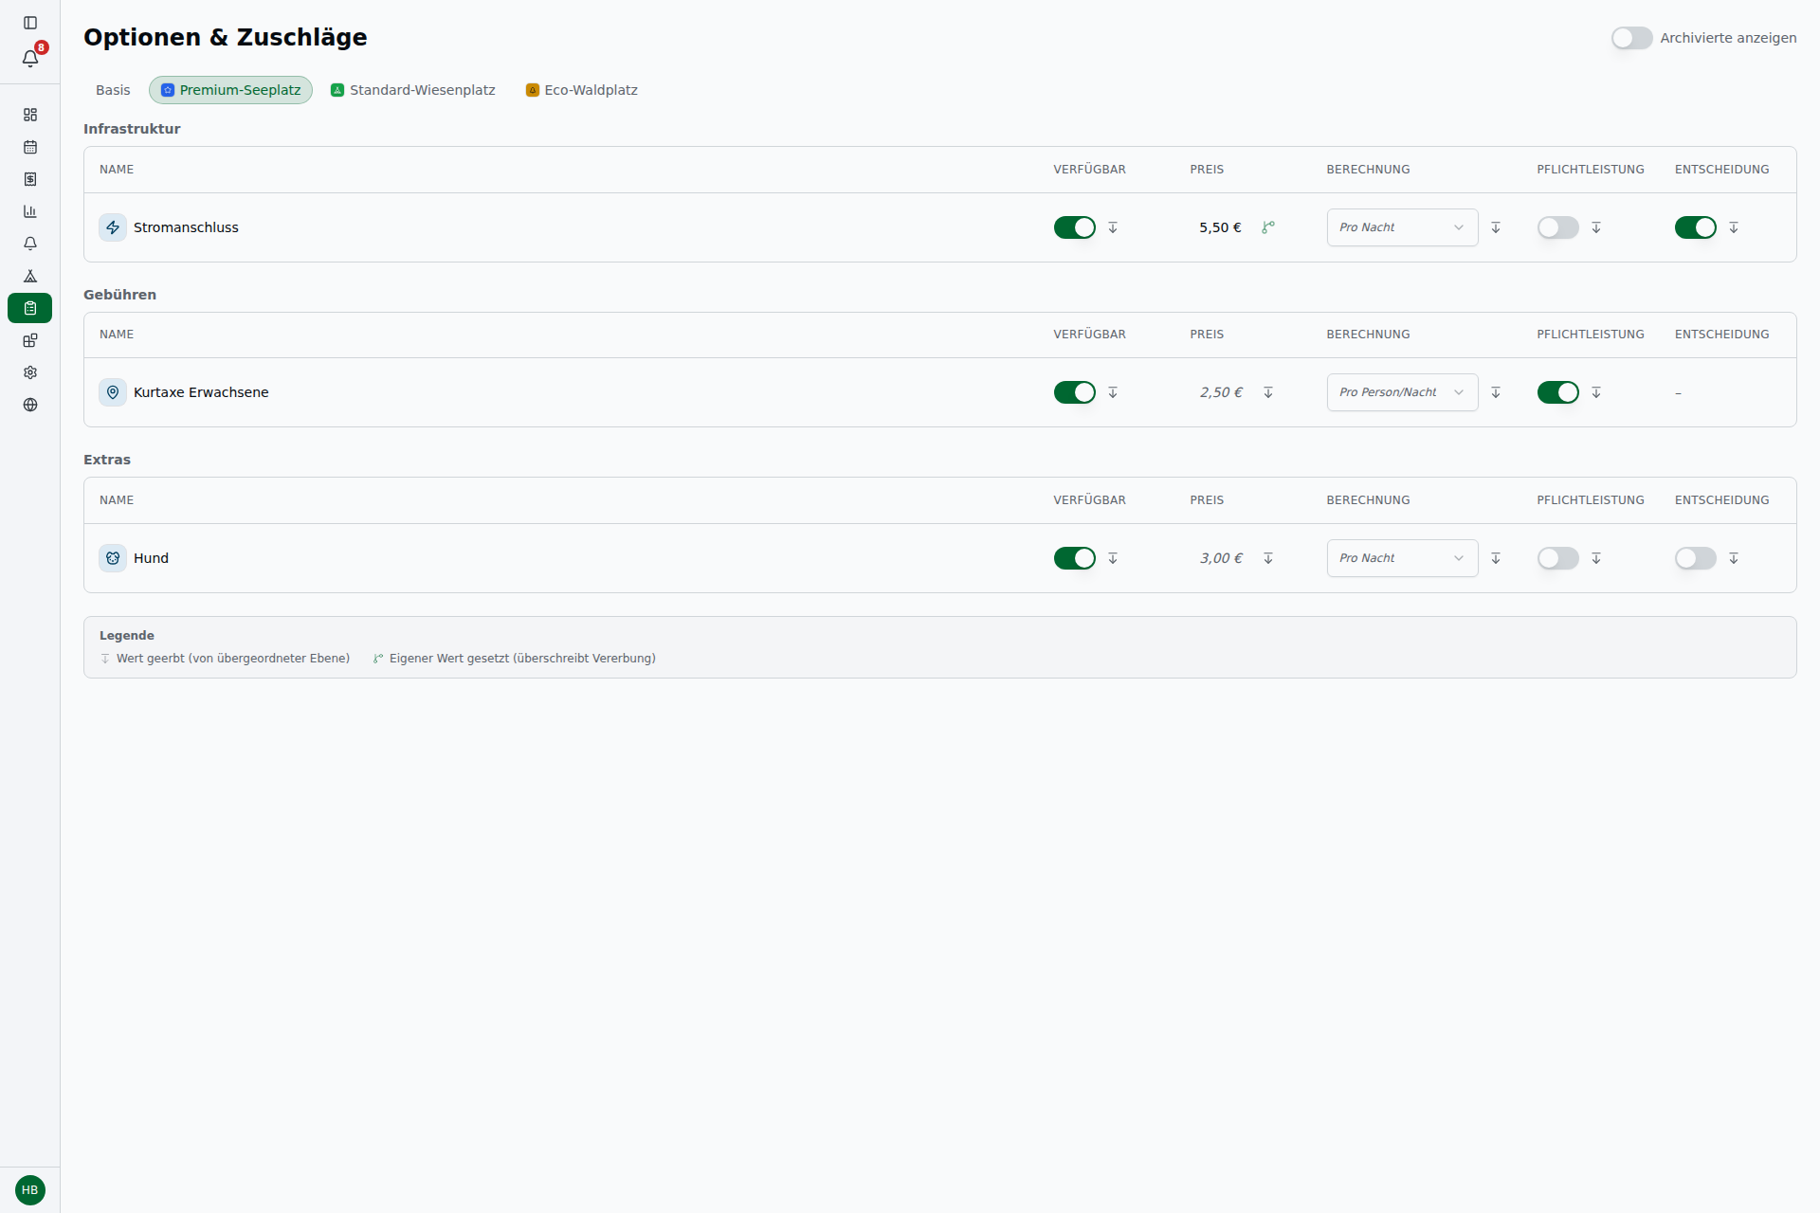Open Stromanschluss Berechnung dropdown Pro Nacht
The image size is (1820, 1213).
tap(1402, 227)
